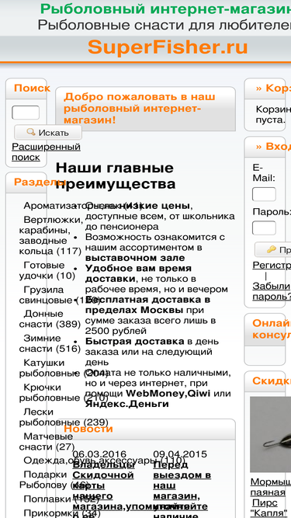Focus the search input field
Viewport: 291px width, 518px height.
click(x=26, y=113)
